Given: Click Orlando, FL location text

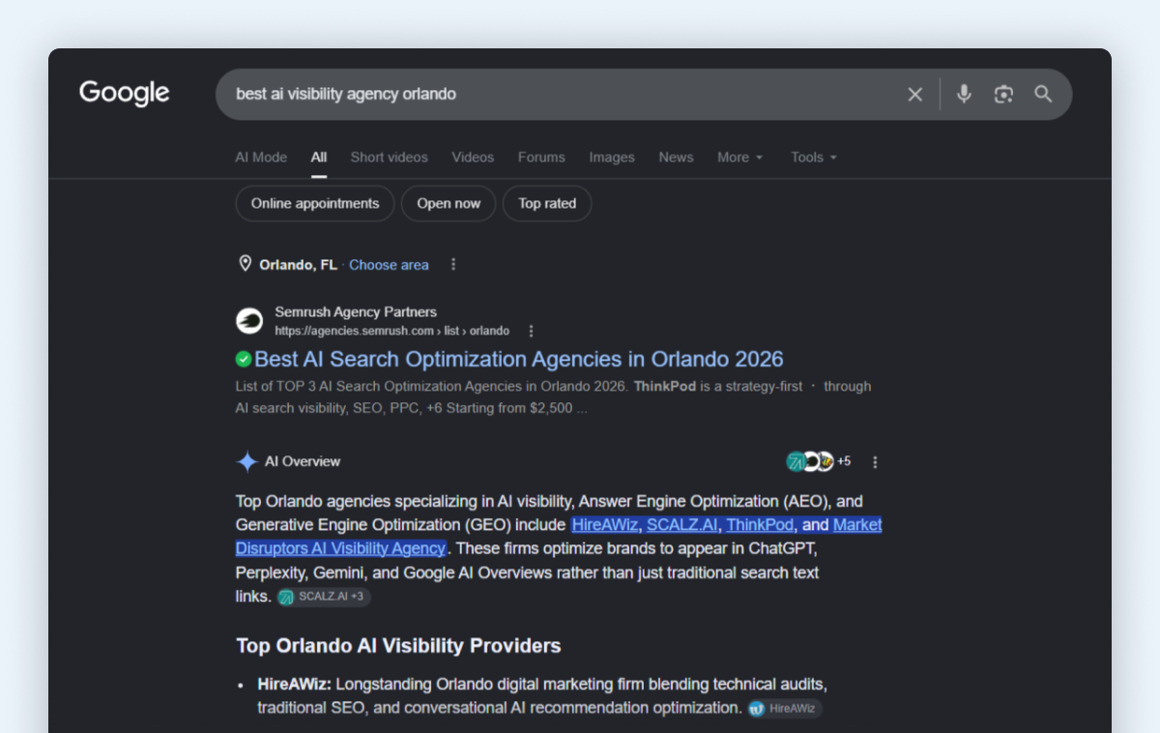Looking at the screenshot, I should click(298, 265).
